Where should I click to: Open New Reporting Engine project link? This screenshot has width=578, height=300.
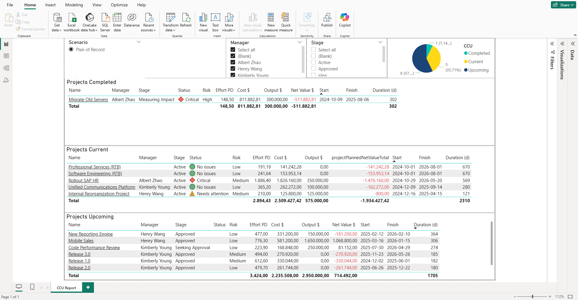[91, 234]
